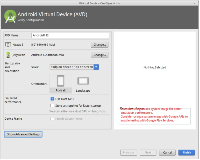Change the Nexus S device definition
The width and height of the screenshot is (200, 160).
pyautogui.click(x=100, y=45)
